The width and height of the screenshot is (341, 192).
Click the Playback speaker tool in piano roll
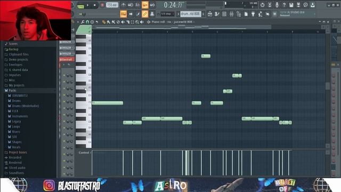(142, 22)
